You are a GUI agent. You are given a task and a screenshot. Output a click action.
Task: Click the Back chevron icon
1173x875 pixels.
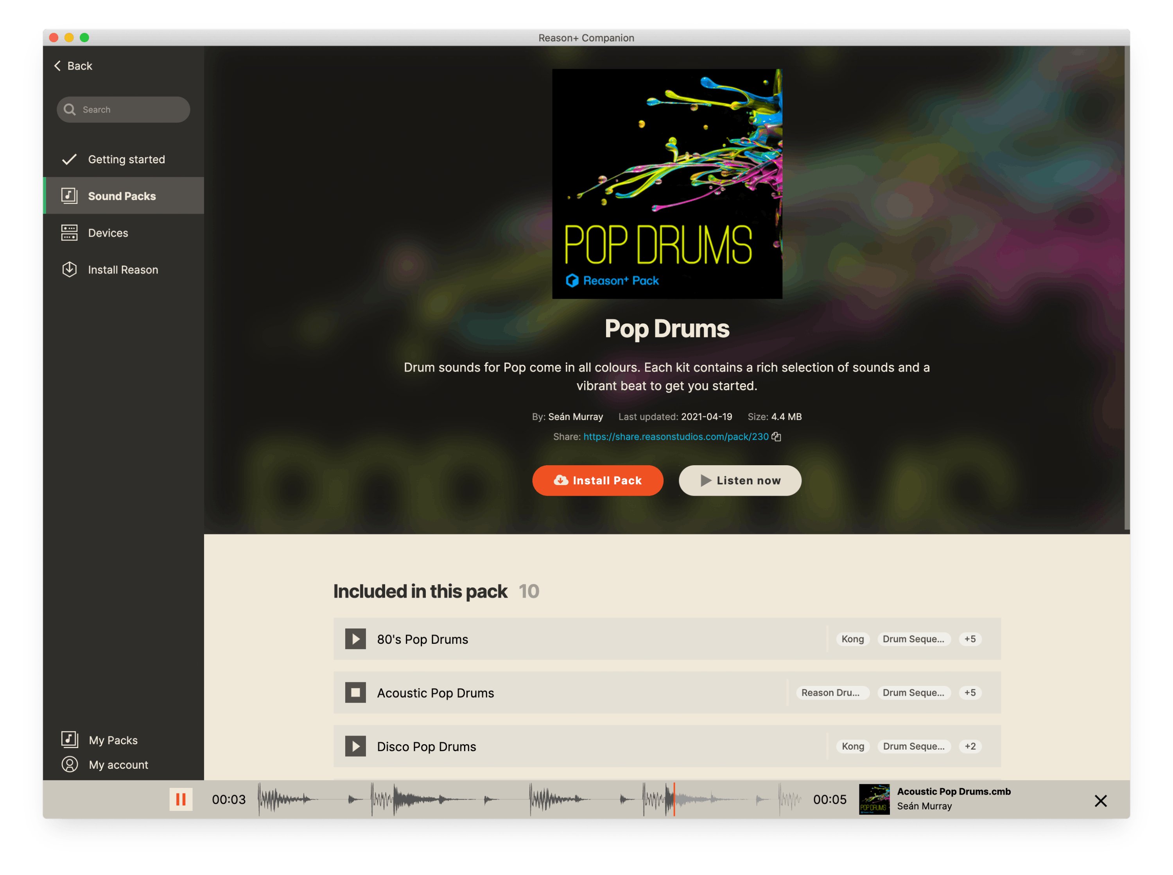[57, 66]
